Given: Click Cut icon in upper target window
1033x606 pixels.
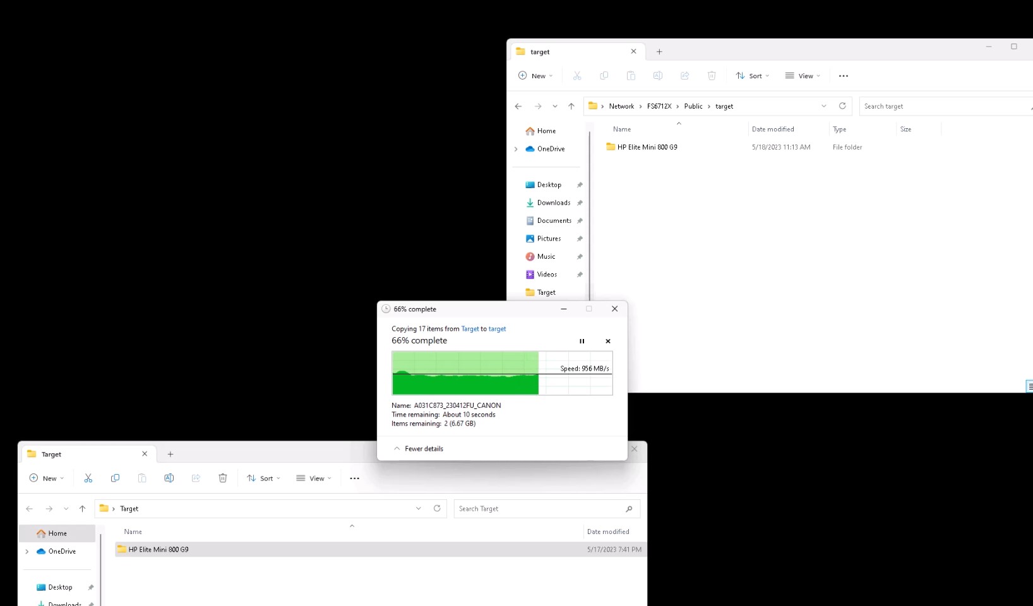Looking at the screenshot, I should [577, 76].
